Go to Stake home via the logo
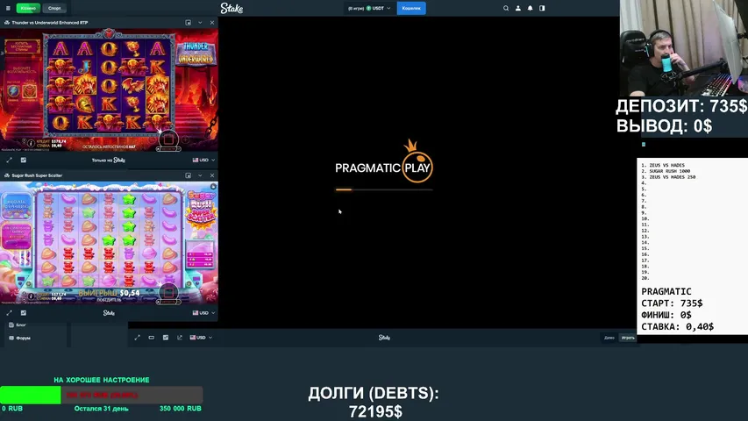The height and width of the screenshot is (421, 748). click(x=232, y=8)
